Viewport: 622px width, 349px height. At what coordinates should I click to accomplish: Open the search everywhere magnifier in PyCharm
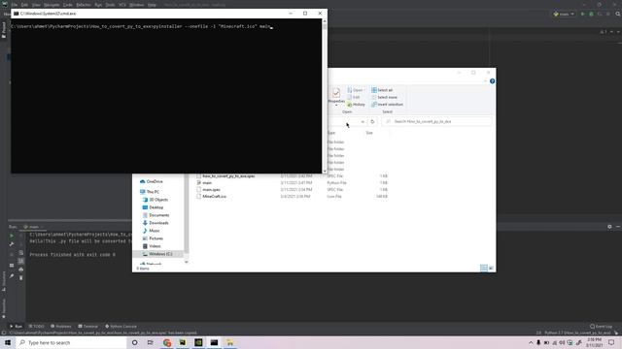[x=618, y=14]
